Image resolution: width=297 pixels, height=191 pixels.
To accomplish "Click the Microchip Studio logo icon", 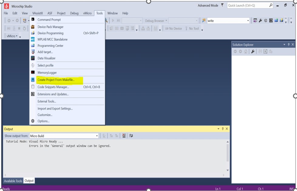I will tap(6, 6).
